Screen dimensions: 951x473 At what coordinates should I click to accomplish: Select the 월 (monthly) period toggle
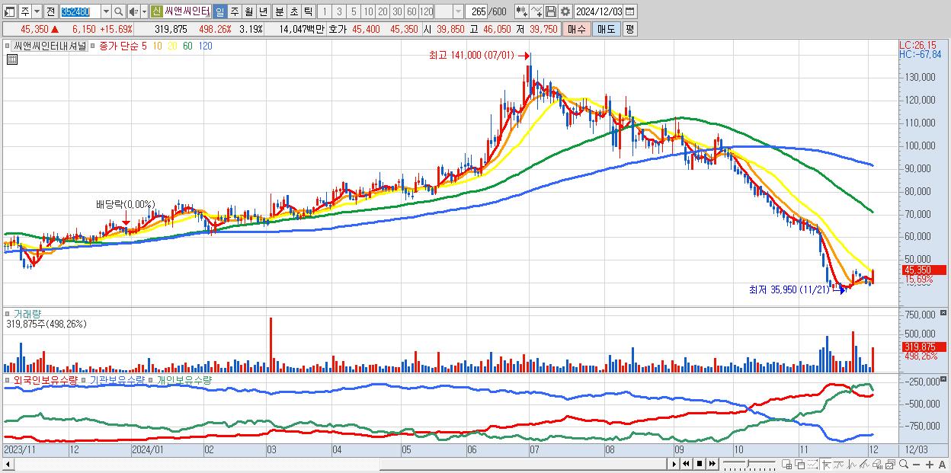pyautogui.click(x=248, y=12)
